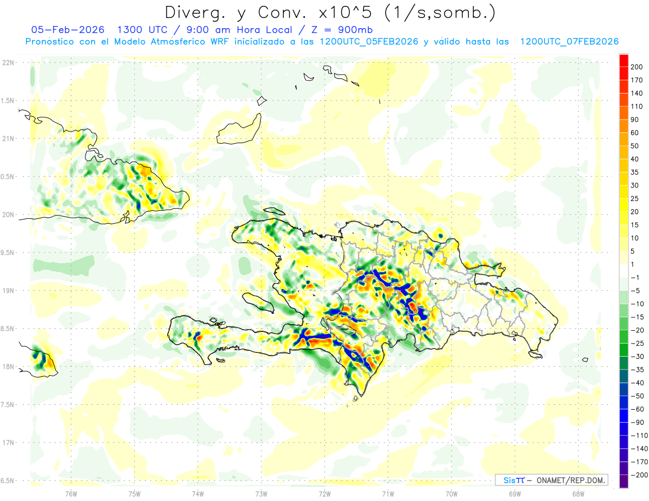
Task: Click the "69W" longitude label
Action: pos(514,493)
